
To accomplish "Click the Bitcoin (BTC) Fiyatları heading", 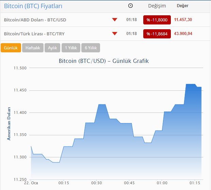I will coord(33,6).
